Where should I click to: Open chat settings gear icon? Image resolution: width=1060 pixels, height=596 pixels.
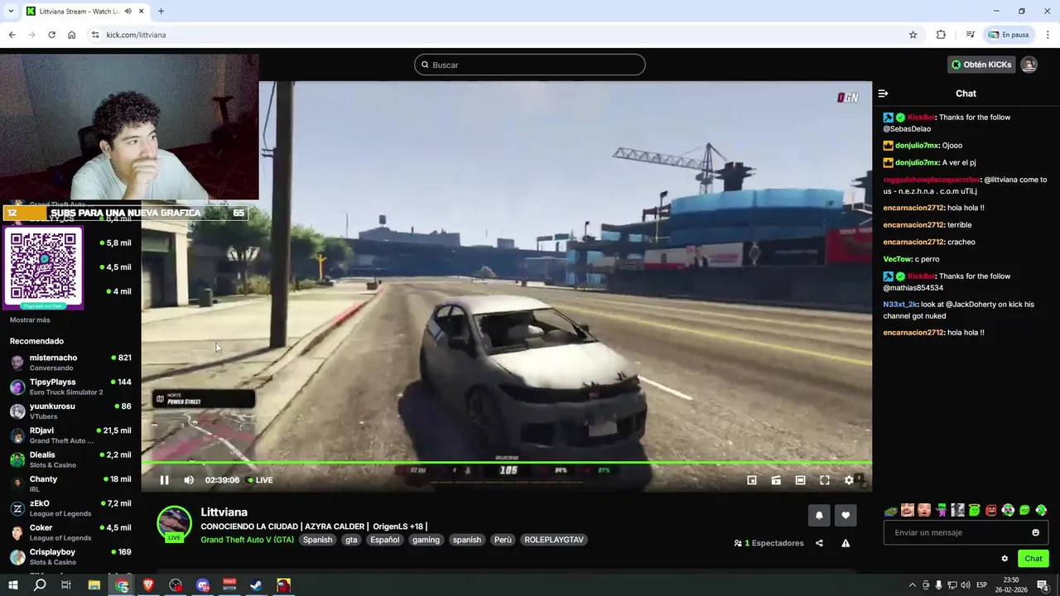point(1005,559)
